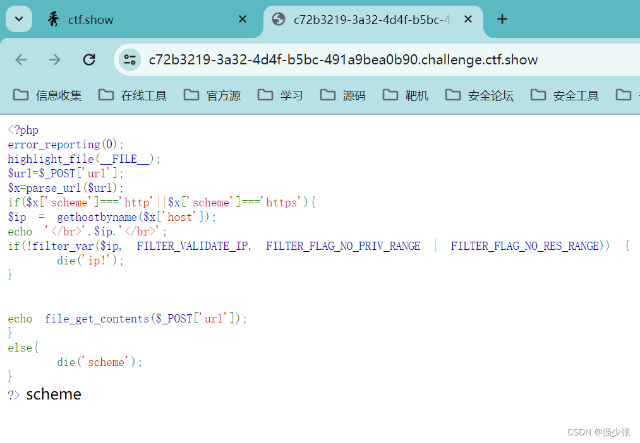640x443 pixels.
Task: Open the 安全论坛 bookmark folder
Action: coord(480,95)
